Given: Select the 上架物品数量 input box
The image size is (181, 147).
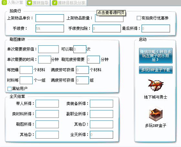Looking at the screenshot, I should (x=109, y=18).
